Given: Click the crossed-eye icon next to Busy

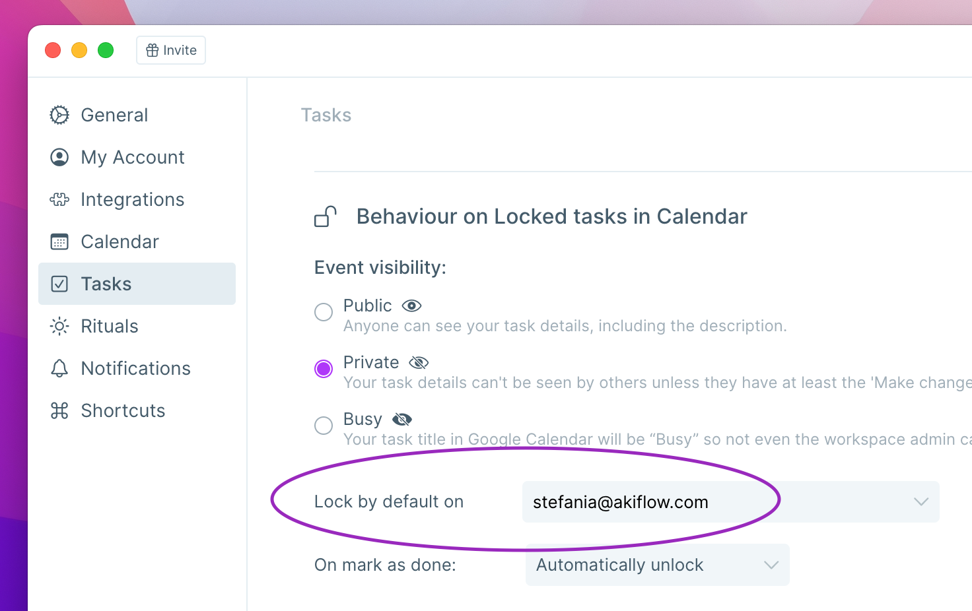Looking at the screenshot, I should click(402, 419).
